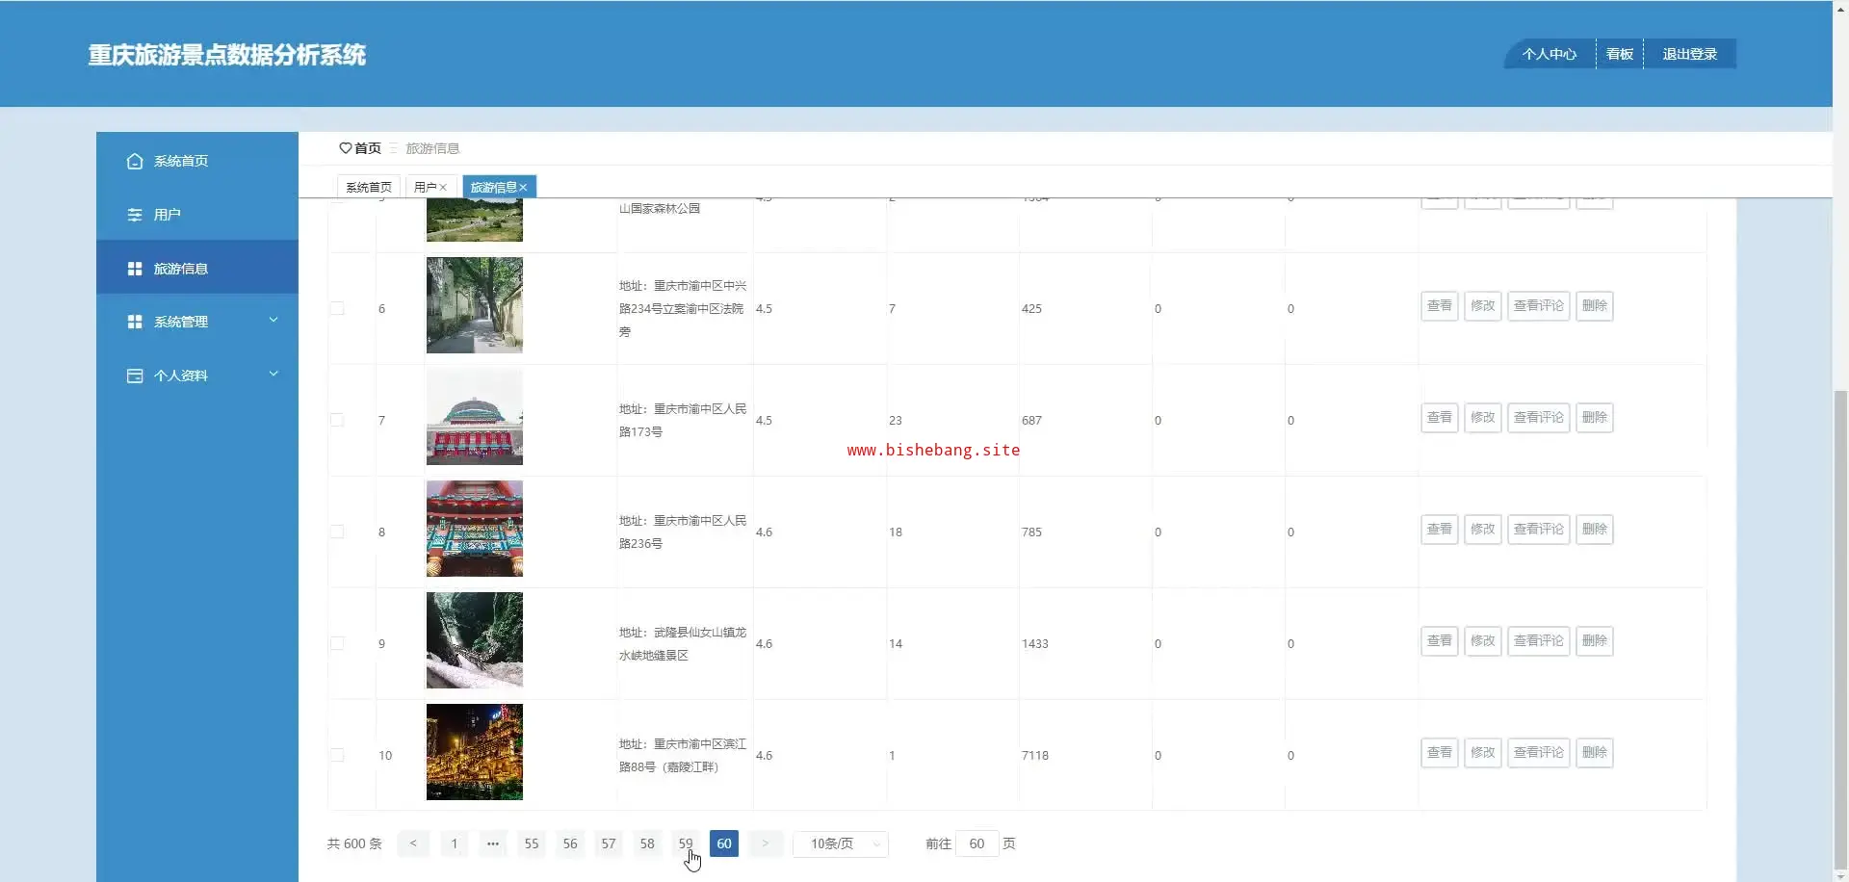Click the card icon next to 个人资料
This screenshot has height=882, width=1849.
[135, 376]
